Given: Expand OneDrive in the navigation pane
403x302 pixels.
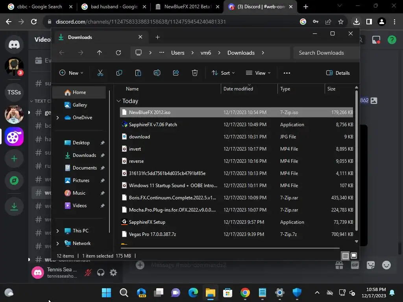Looking at the screenshot, I should (57, 118).
